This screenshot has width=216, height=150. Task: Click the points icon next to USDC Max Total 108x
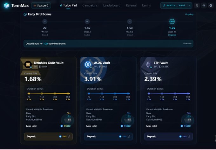point(122,126)
